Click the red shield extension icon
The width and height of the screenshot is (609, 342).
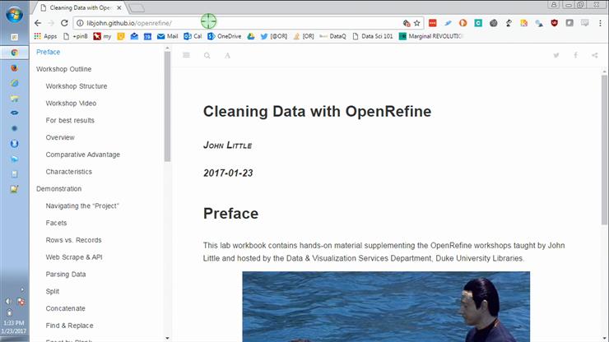(x=554, y=23)
